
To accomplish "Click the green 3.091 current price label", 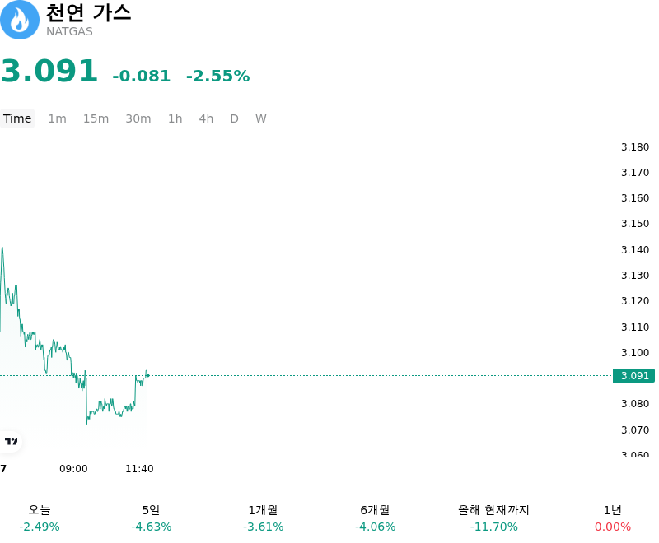I will (x=633, y=375).
